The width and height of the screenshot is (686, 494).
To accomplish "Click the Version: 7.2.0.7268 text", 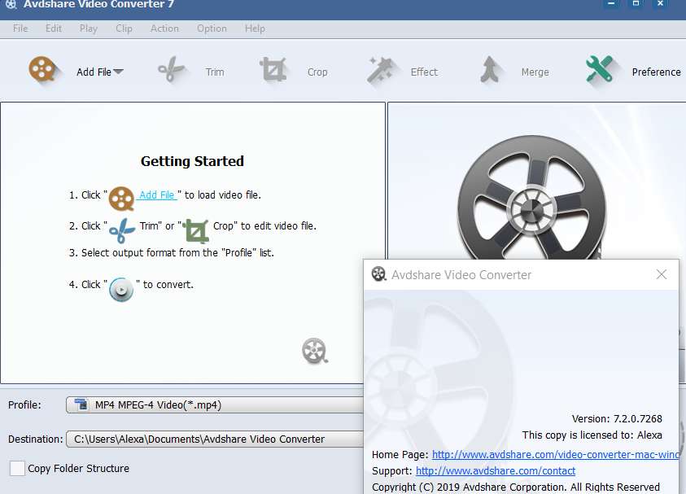I will click(x=617, y=419).
